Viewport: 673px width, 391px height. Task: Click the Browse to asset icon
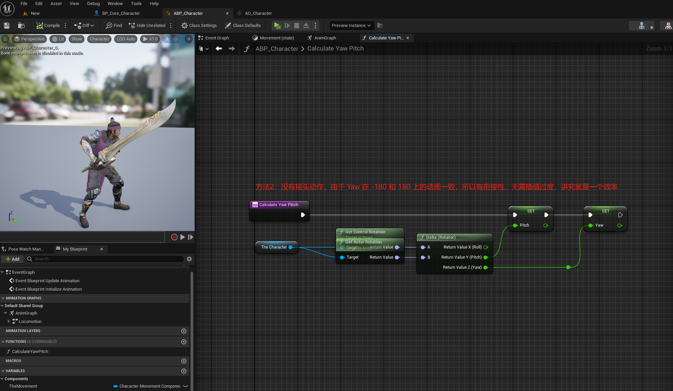coord(21,26)
